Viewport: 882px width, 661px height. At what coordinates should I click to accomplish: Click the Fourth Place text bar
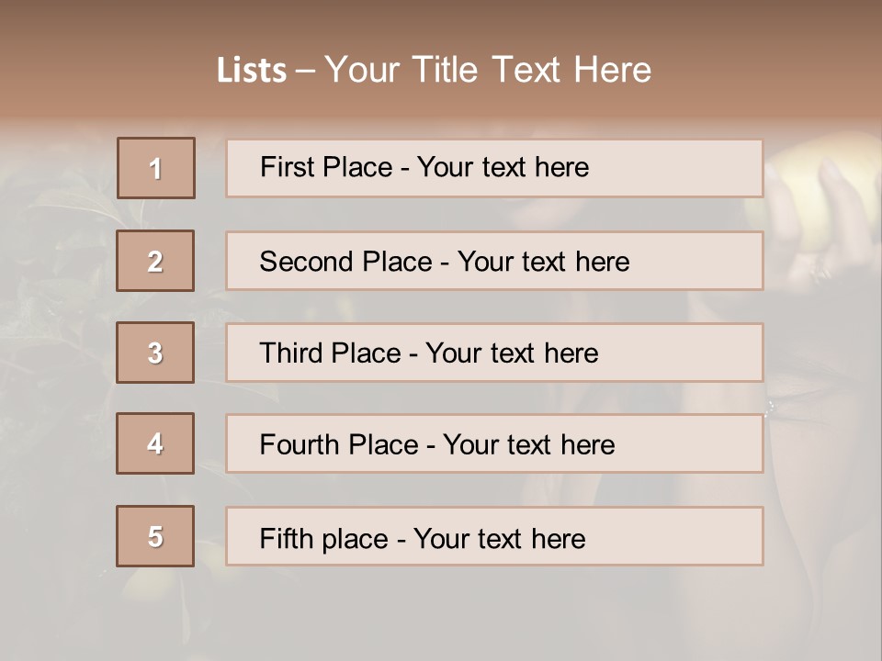coord(494,443)
